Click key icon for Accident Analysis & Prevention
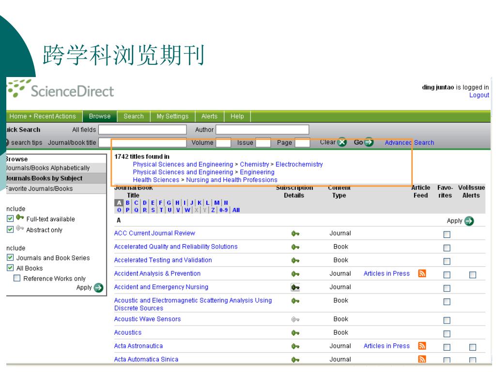 coord(295,274)
